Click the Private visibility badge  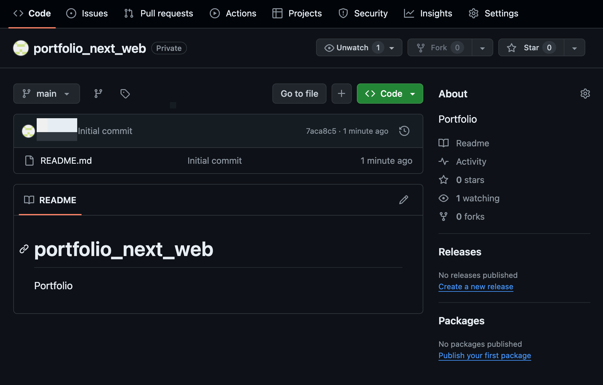pyautogui.click(x=169, y=48)
